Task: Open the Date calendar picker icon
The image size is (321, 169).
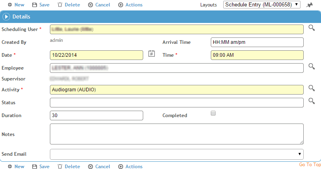Action: pos(151,54)
